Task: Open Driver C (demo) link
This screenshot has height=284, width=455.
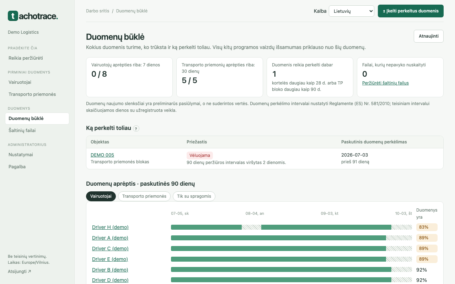Action: pyautogui.click(x=110, y=248)
